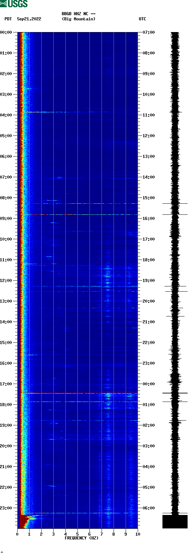
Task: Click the 00:00 UTC time label
Action: pyautogui.click(x=149, y=384)
